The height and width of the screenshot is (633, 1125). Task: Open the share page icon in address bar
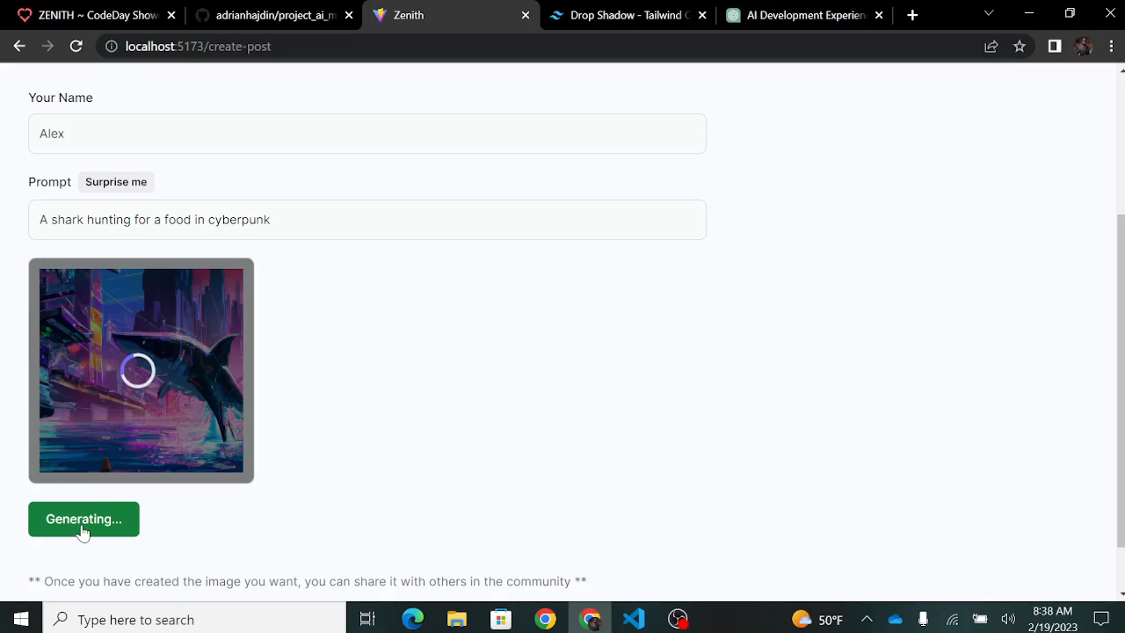[991, 47]
